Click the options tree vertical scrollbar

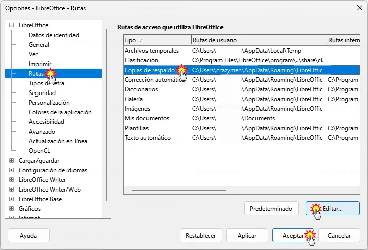point(106,115)
